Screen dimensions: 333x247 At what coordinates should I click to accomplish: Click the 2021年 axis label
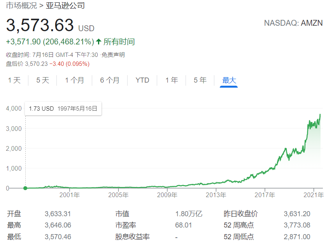point(314,195)
